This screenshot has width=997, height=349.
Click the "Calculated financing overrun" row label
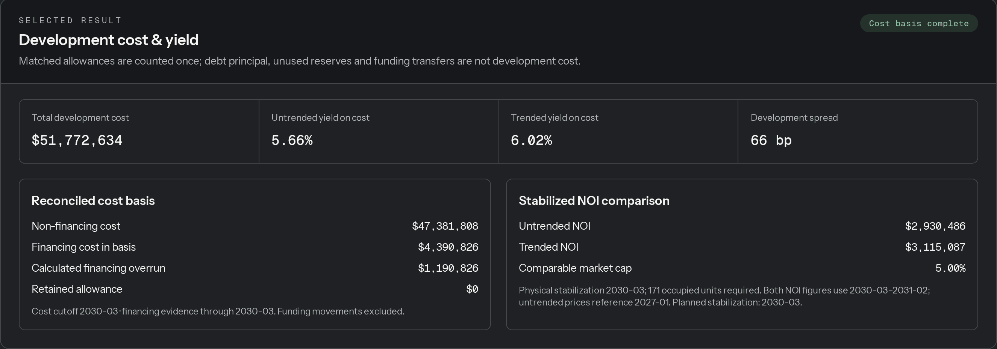pos(98,268)
